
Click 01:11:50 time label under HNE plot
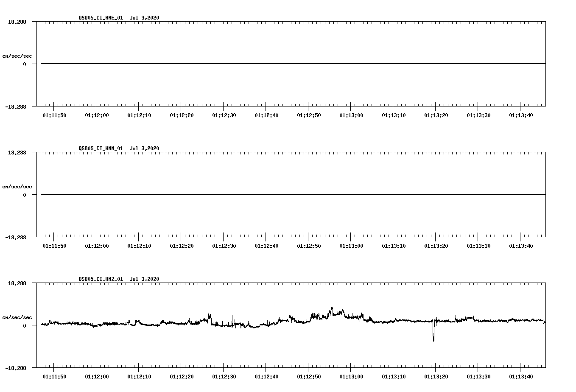coord(54,115)
